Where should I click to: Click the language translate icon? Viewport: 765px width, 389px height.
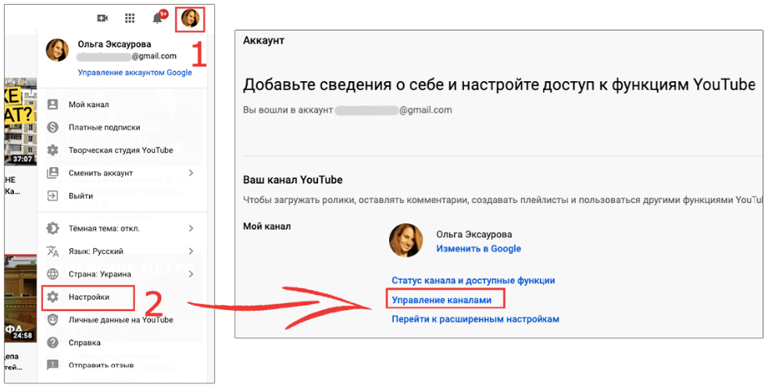coord(52,251)
